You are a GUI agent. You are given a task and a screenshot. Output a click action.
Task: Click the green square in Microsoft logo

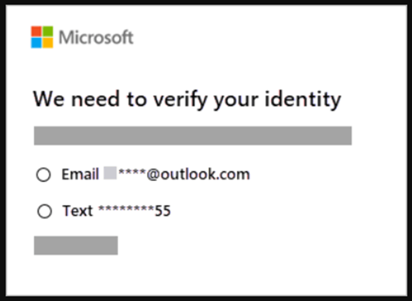coord(48,31)
